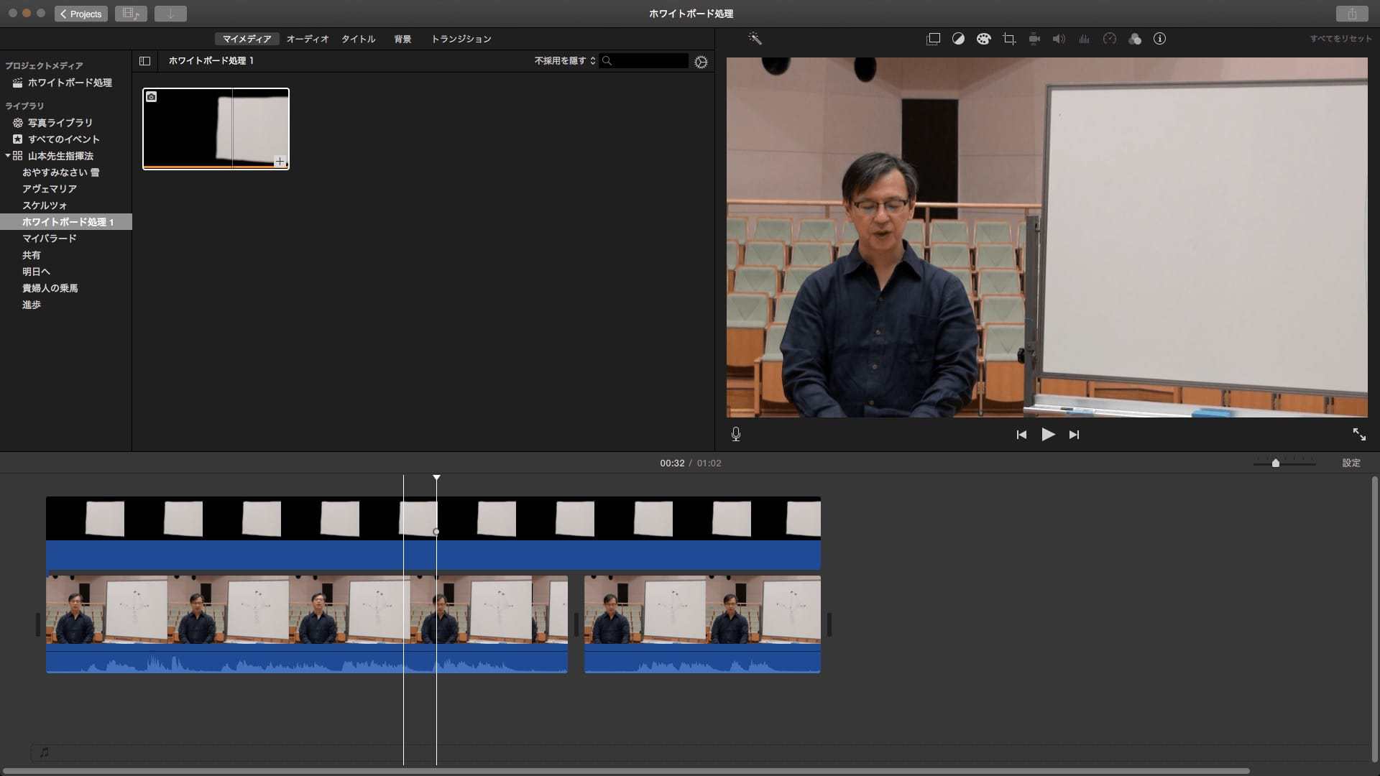Viewport: 1380px width, 776px height.
Task: Go back to Projects
Action: pos(80,14)
